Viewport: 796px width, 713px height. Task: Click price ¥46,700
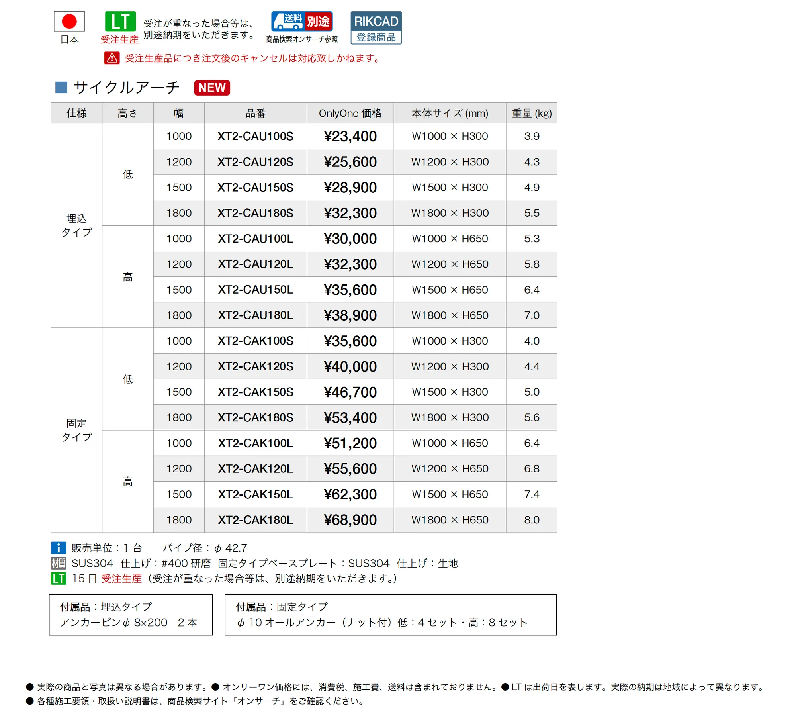[350, 392]
